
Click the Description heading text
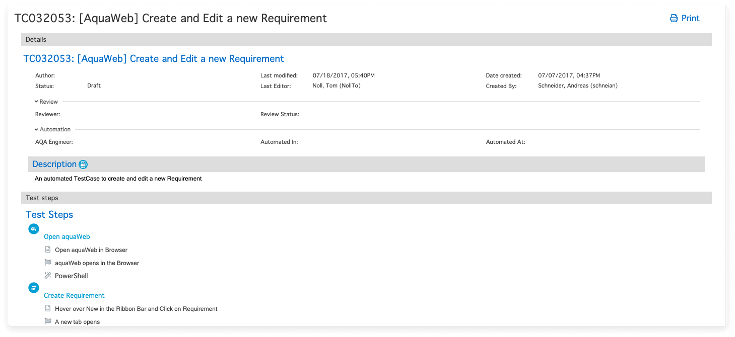(54, 164)
